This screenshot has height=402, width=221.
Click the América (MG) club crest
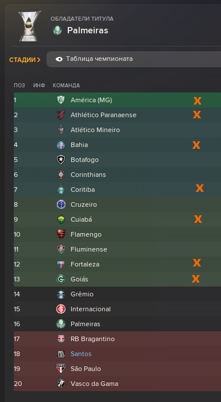(x=61, y=100)
